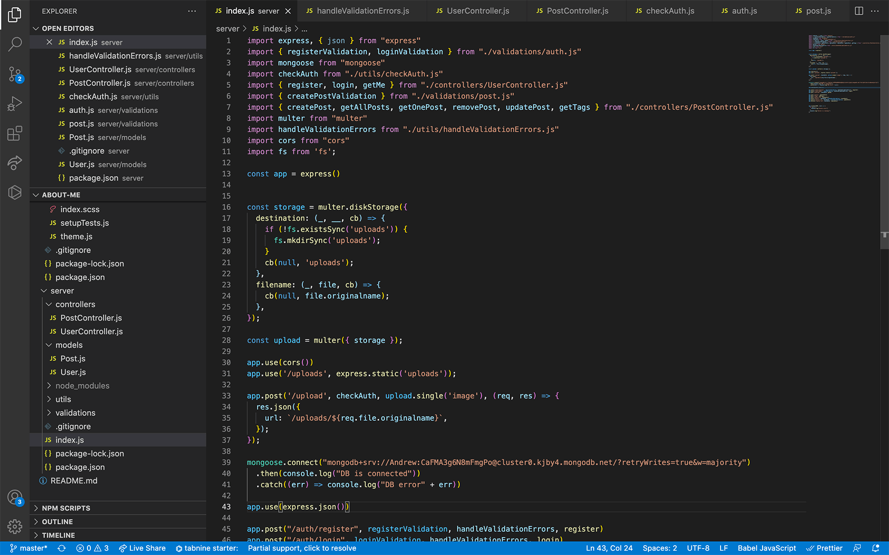Open Post.js under models folder
Viewport: 889px width, 555px height.
click(x=118, y=359)
